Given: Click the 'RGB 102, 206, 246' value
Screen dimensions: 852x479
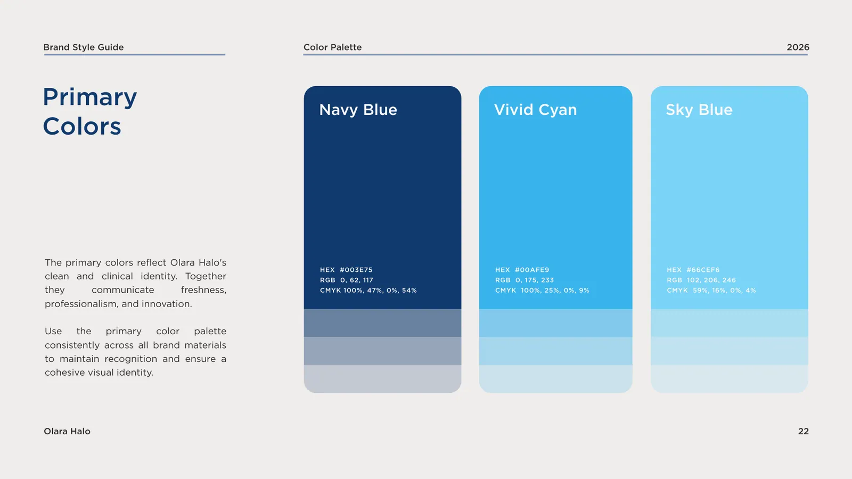Looking at the screenshot, I should tap(701, 280).
